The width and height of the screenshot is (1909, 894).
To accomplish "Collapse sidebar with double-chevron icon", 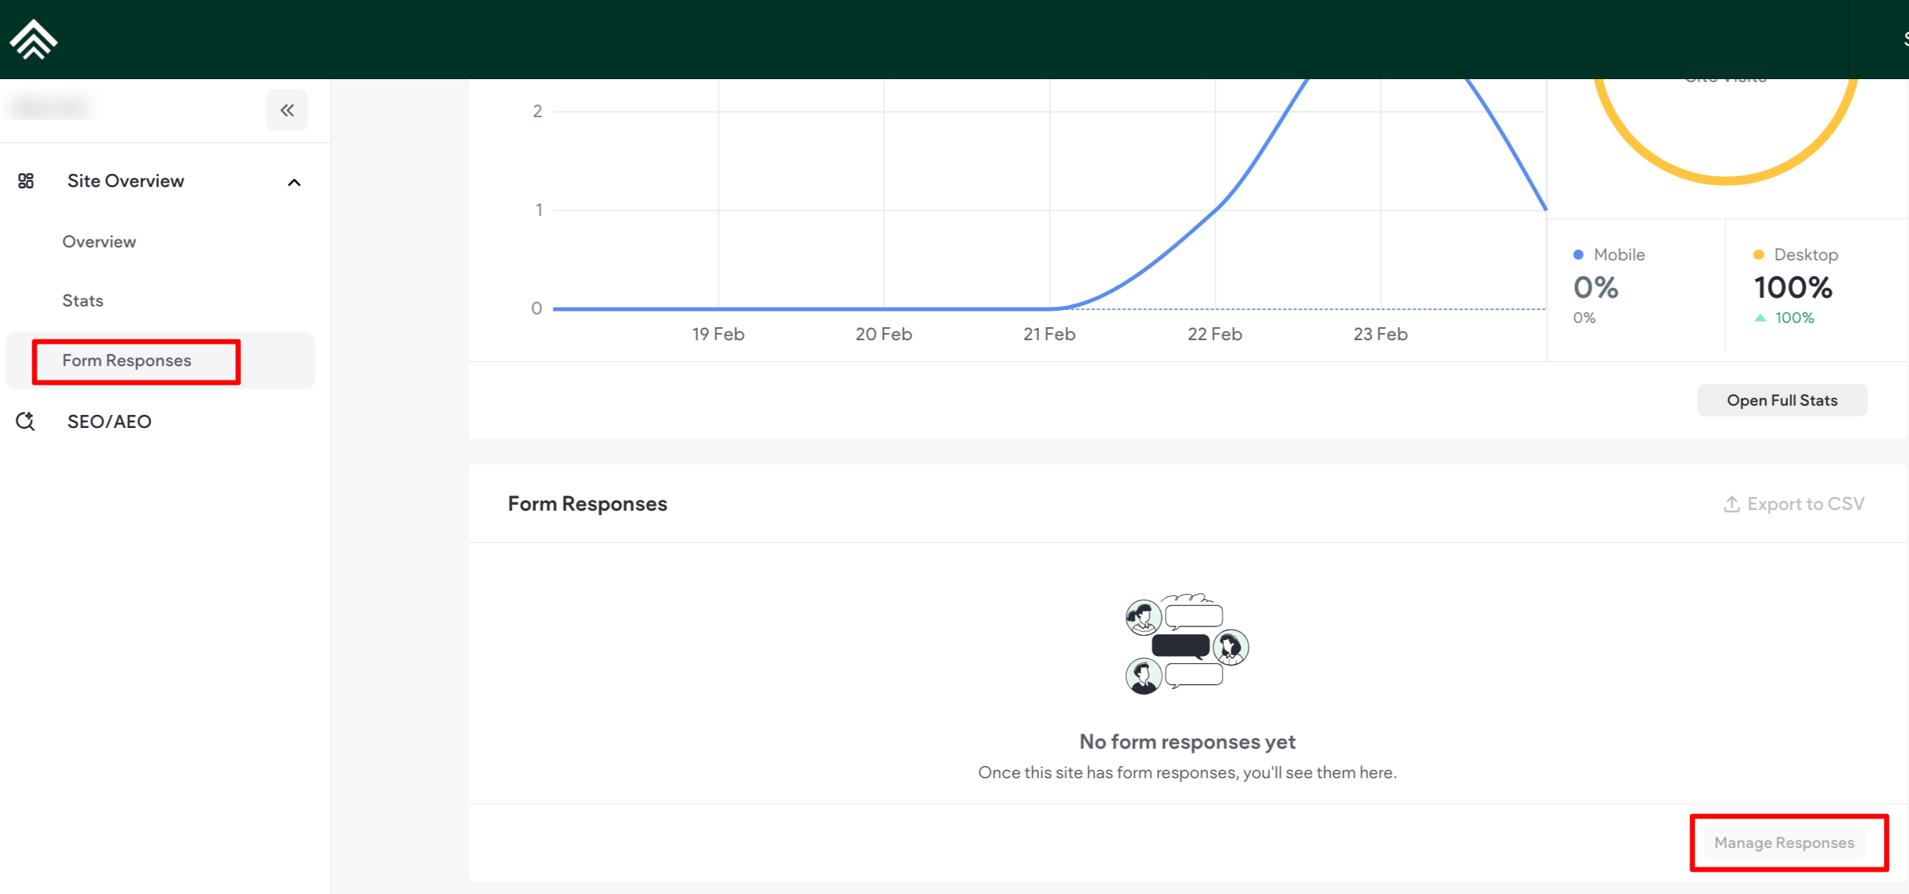I will (x=287, y=110).
